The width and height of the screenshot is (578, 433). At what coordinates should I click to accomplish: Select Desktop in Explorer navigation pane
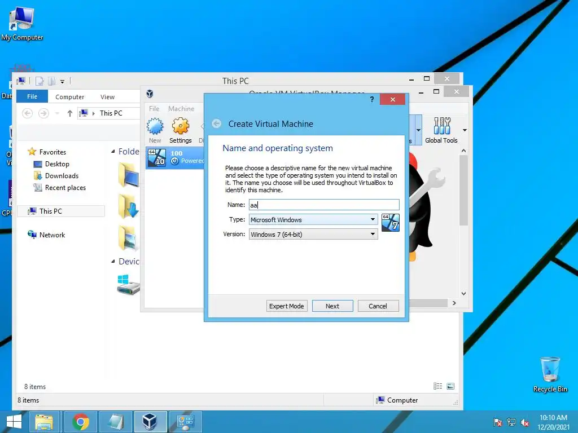coord(51,164)
